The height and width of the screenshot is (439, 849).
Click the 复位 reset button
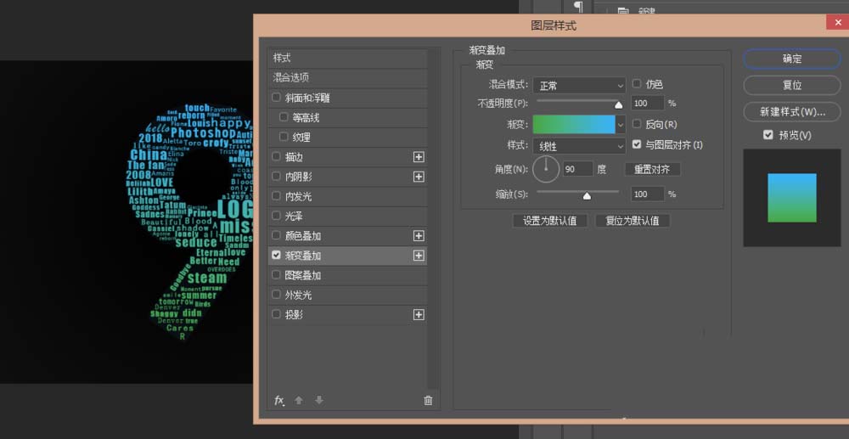tap(791, 86)
